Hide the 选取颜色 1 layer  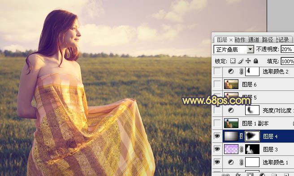tap(217, 162)
